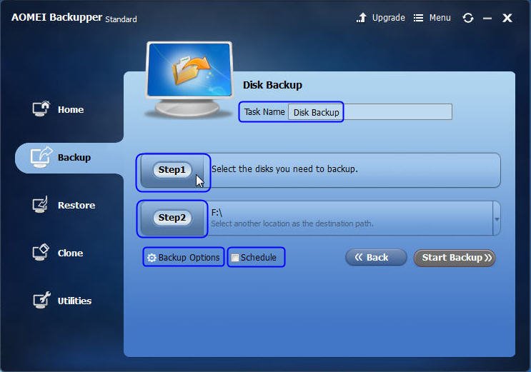531x372 pixels.
Task: Open Backup Options text link
Action: pyautogui.click(x=189, y=258)
